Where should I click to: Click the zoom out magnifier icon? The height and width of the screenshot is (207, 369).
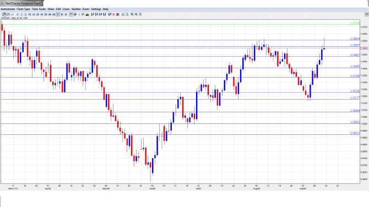tap(136, 14)
